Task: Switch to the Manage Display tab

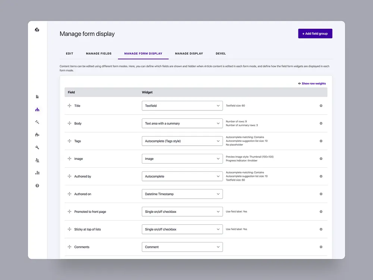Action: tap(189, 53)
